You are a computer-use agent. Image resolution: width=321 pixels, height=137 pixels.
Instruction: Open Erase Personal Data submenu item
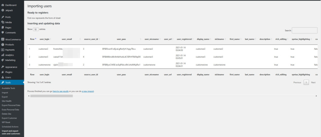[10, 110]
